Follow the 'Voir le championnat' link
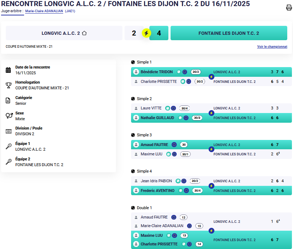 pos(272,47)
